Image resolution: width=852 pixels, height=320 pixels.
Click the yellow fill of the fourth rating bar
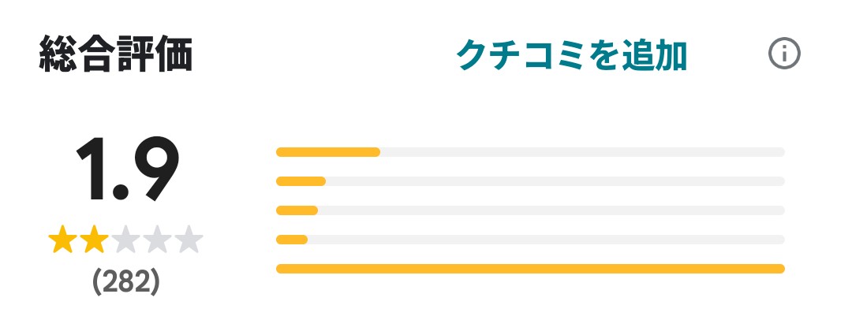pyautogui.click(x=292, y=240)
